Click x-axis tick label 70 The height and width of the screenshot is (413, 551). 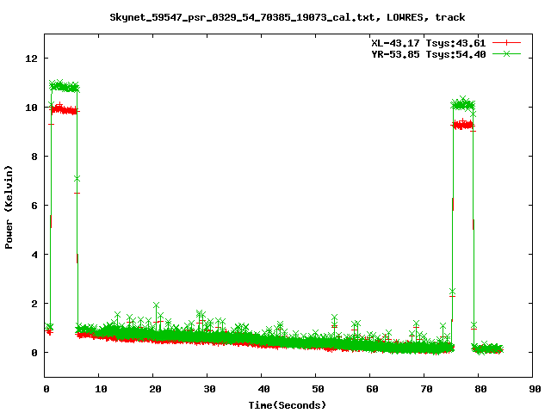pos(426,389)
